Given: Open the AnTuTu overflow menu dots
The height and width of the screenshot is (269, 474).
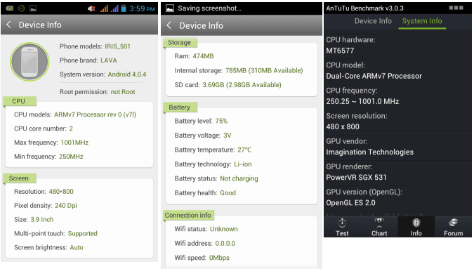Looking at the screenshot, I should 456,8.
